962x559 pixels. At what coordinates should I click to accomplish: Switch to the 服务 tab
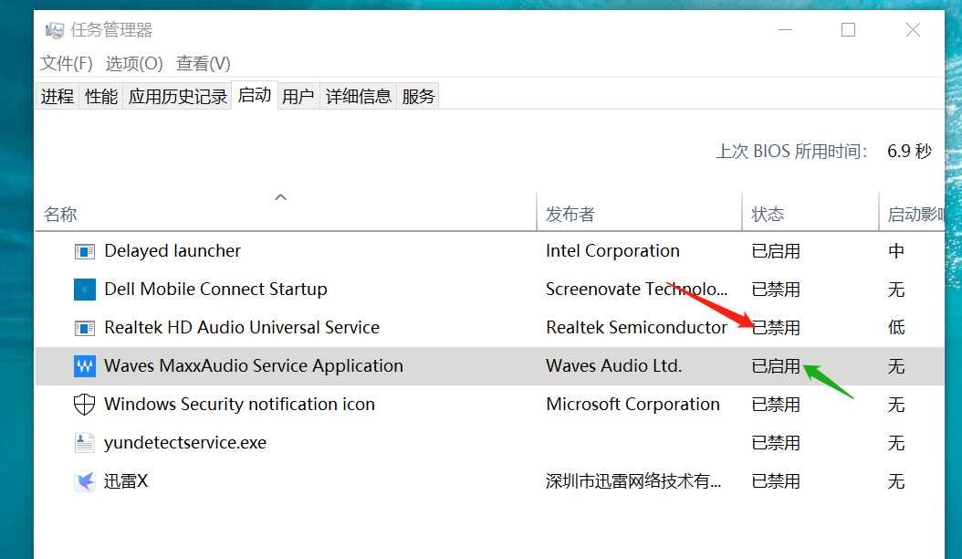click(418, 96)
